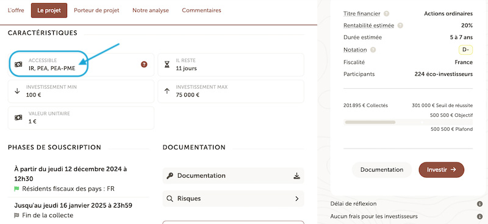488x224 pixels.
Task: Click the download icon in Documentation row
Action: point(296,176)
